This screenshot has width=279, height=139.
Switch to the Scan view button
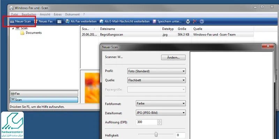[x=44, y=100]
